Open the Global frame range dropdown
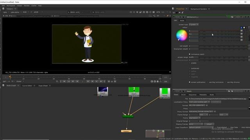This screenshot has height=140, width=250. pos(20,81)
